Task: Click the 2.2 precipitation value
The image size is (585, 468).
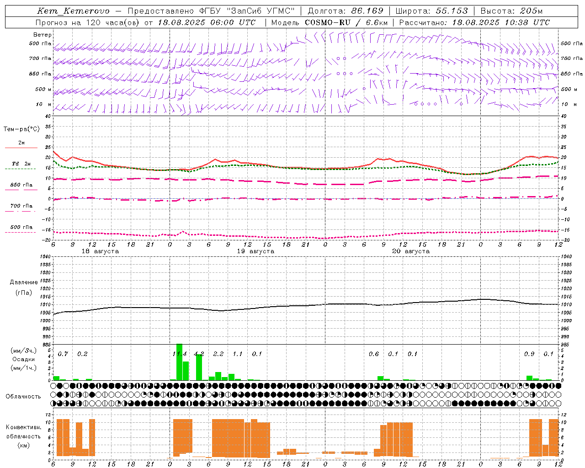Action: [218, 354]
